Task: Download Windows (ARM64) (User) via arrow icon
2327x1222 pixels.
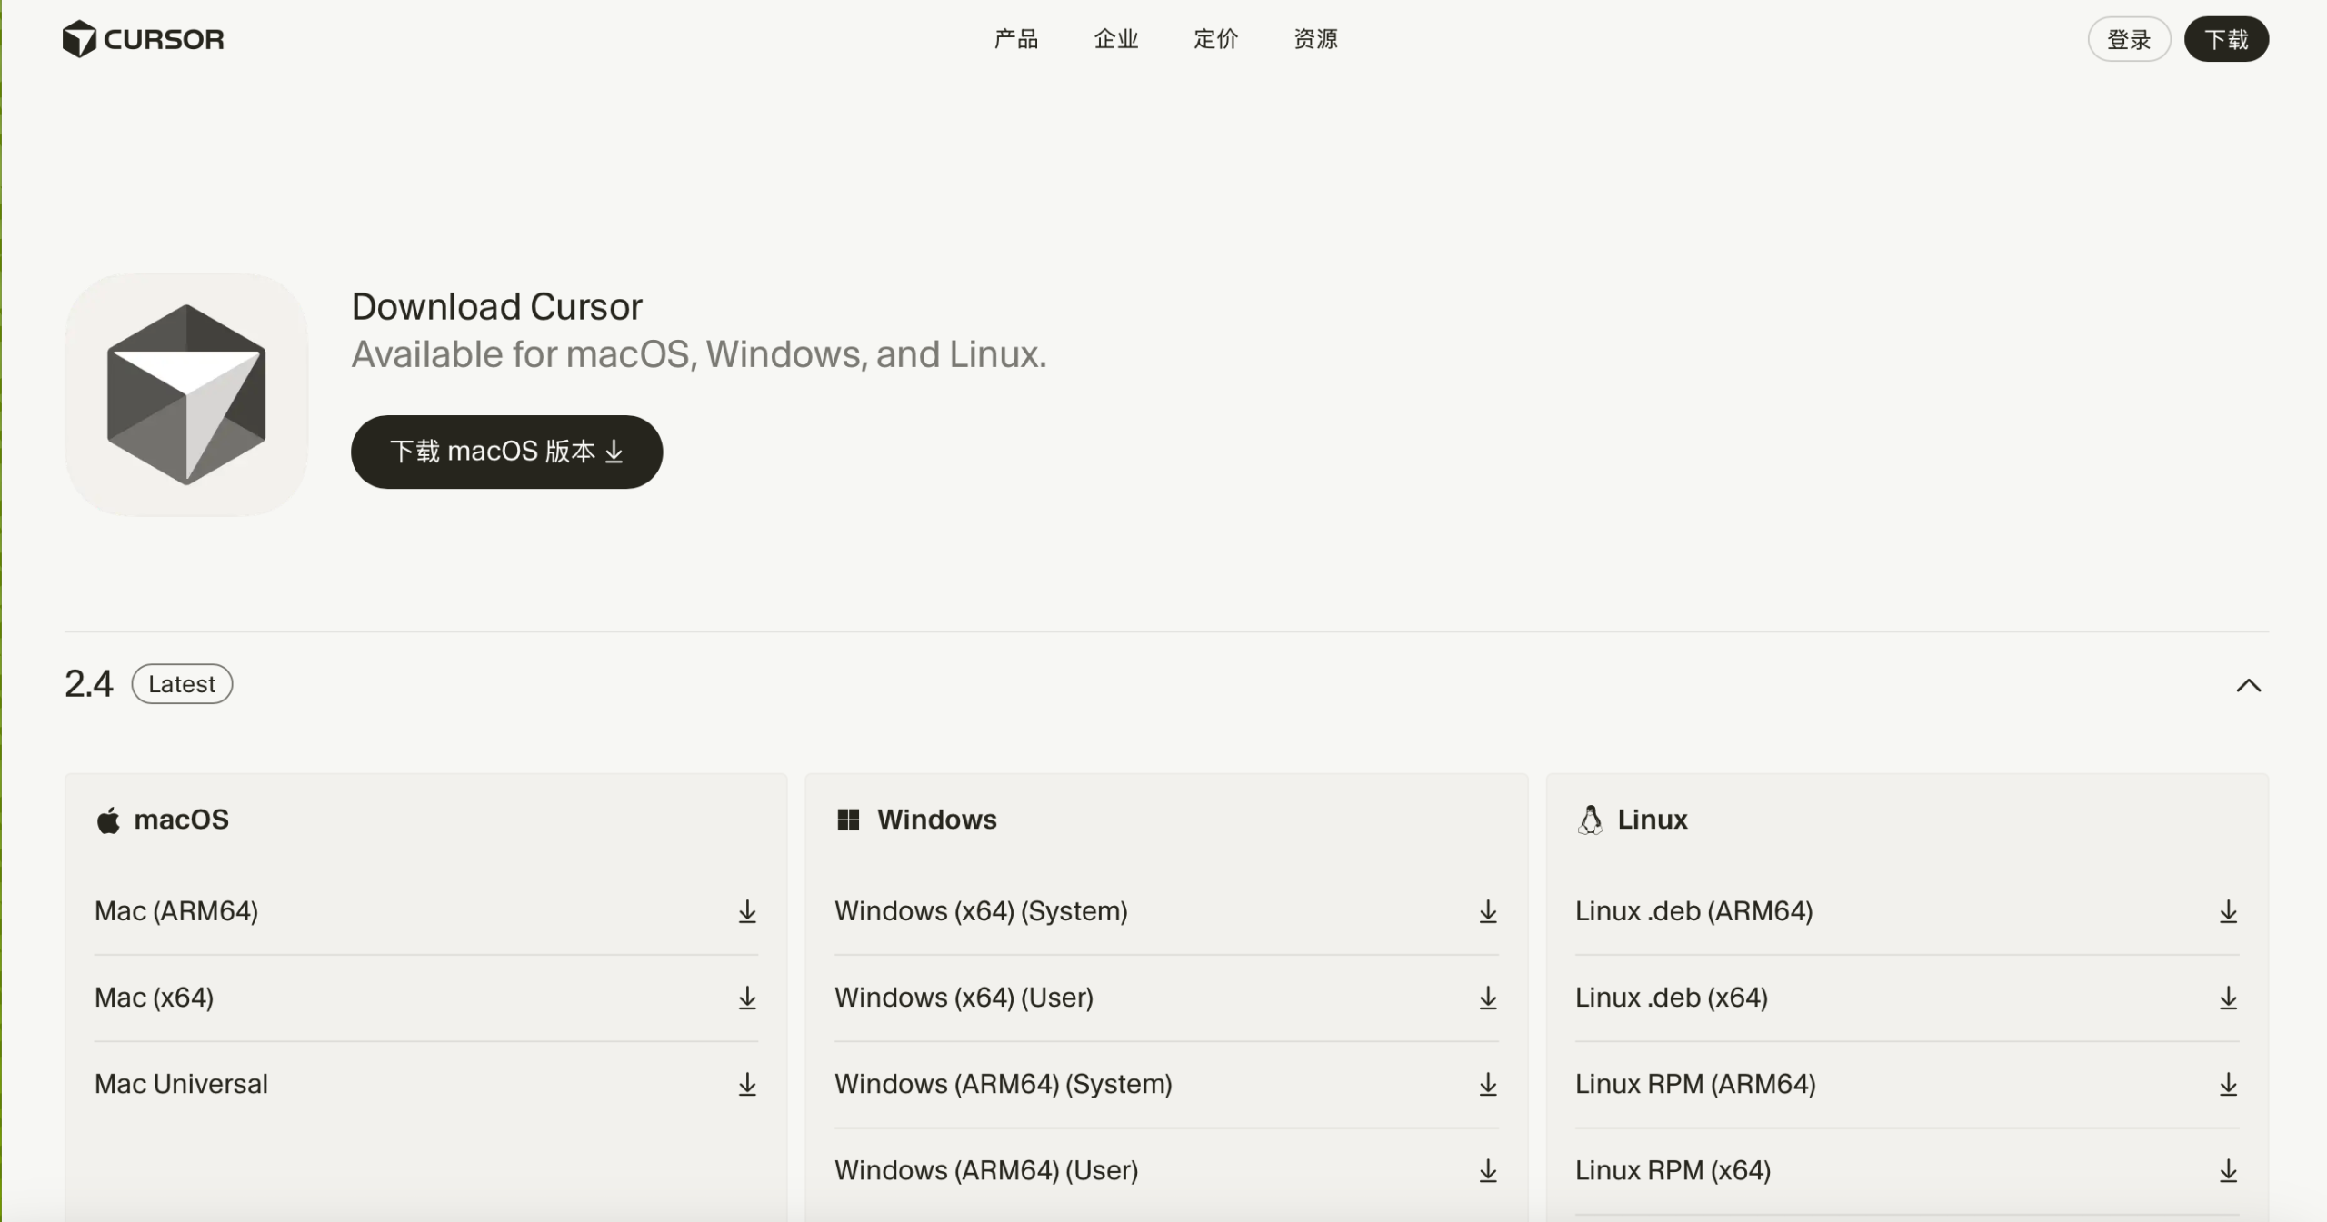Action: point(1488,1170)
